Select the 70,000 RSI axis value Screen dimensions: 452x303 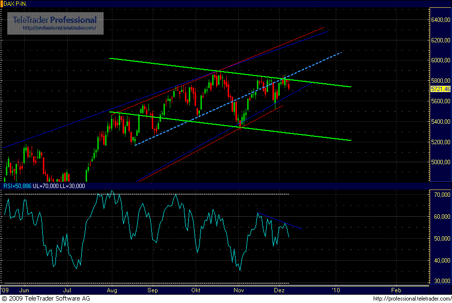(442, 195)
